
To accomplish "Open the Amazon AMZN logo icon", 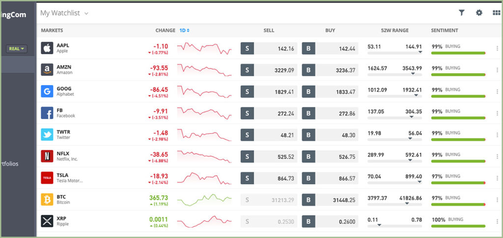I will click(x=47, y=70).
